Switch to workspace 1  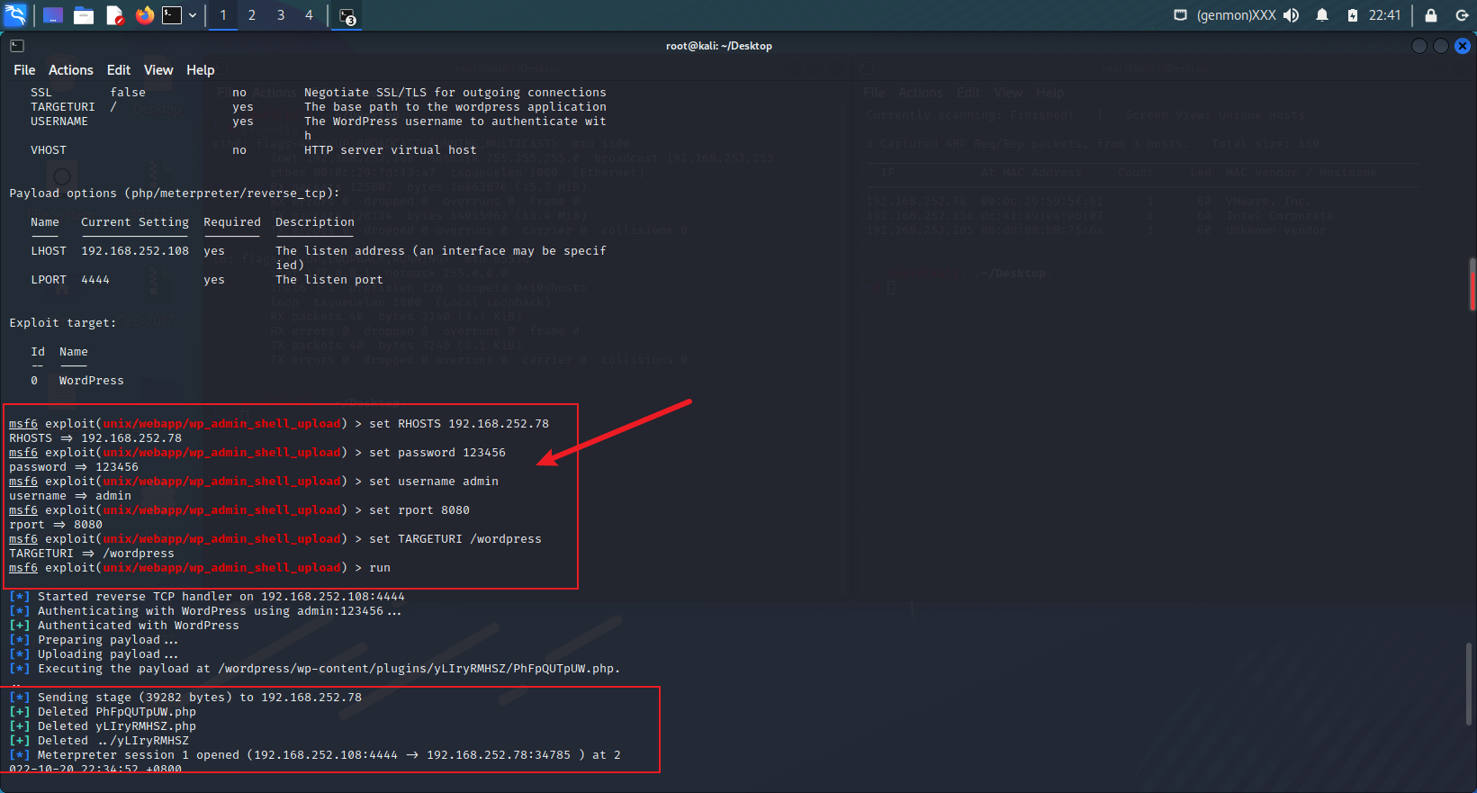223,15
